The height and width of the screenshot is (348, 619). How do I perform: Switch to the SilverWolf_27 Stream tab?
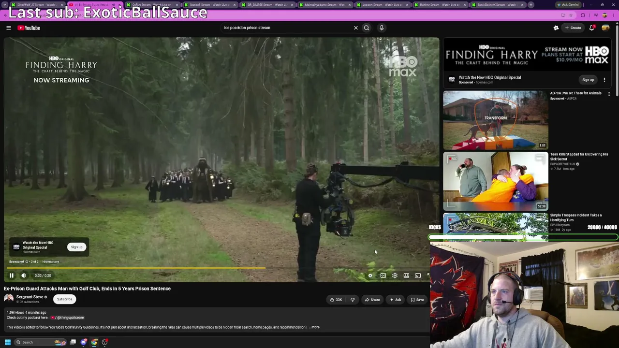tap(37, 5)
